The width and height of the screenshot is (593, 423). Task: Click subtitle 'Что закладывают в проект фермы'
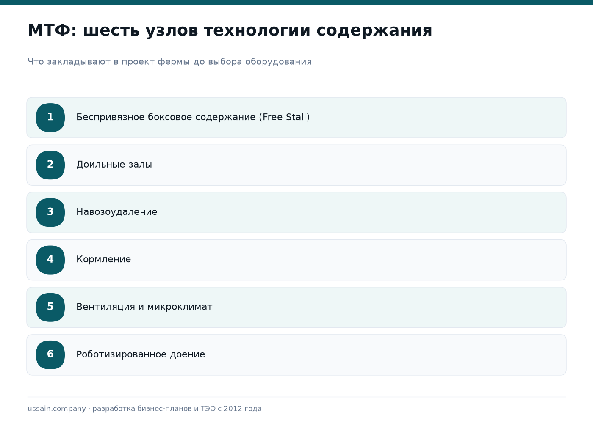coord(109,62)
